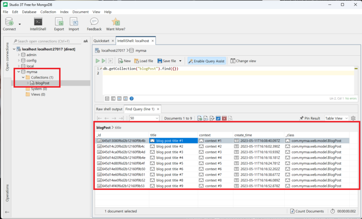This screenshot has height=219, width=362.
Task: Run the statement at cursor icon
Action: [104, 61]
